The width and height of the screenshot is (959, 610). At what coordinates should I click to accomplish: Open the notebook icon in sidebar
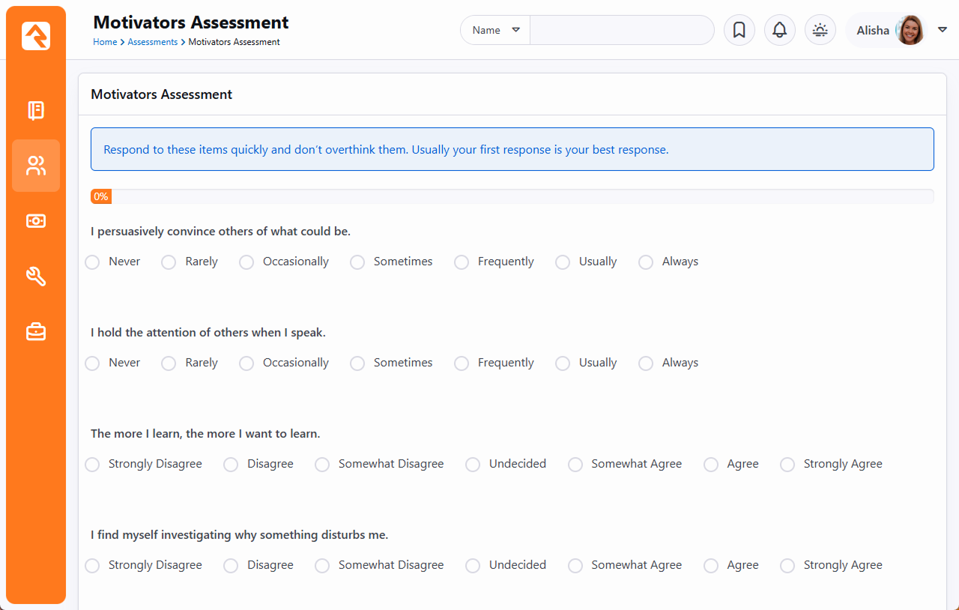click(36, 111)
